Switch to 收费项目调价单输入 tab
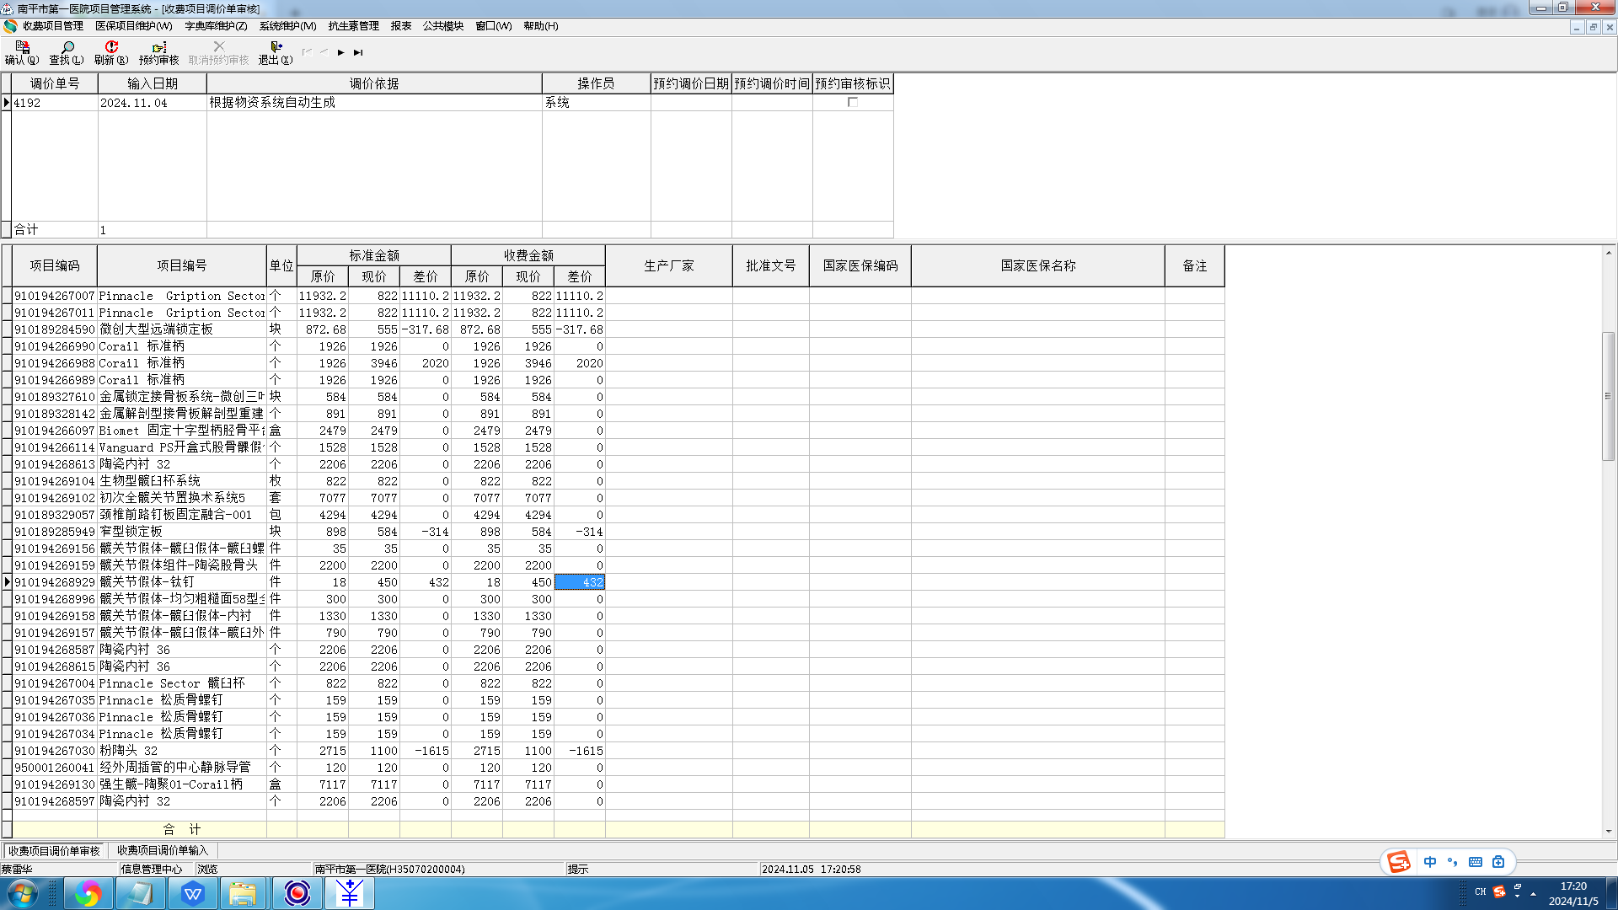The width and height of the screenshot is (1618, 910). tap(162, 850)
